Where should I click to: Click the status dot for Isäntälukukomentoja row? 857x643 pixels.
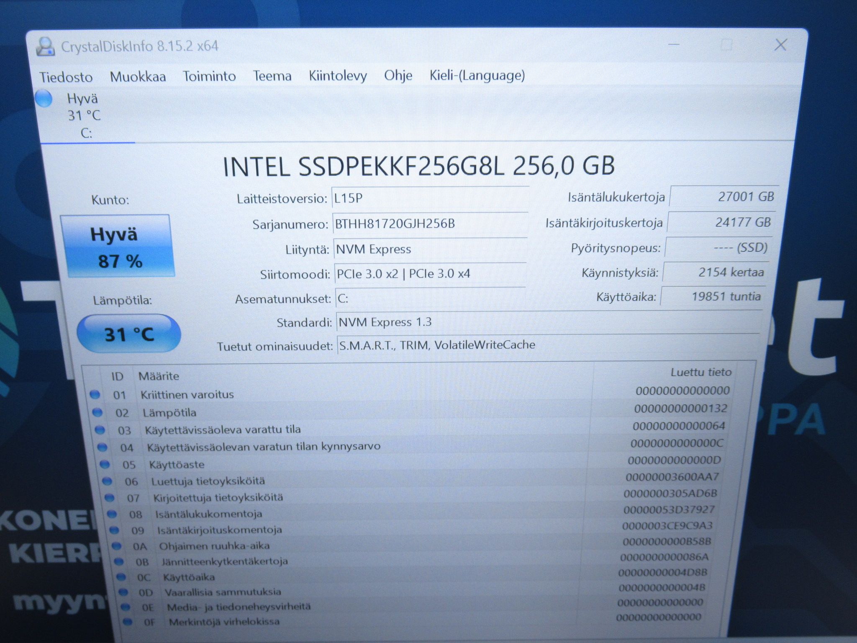point(112,514)
